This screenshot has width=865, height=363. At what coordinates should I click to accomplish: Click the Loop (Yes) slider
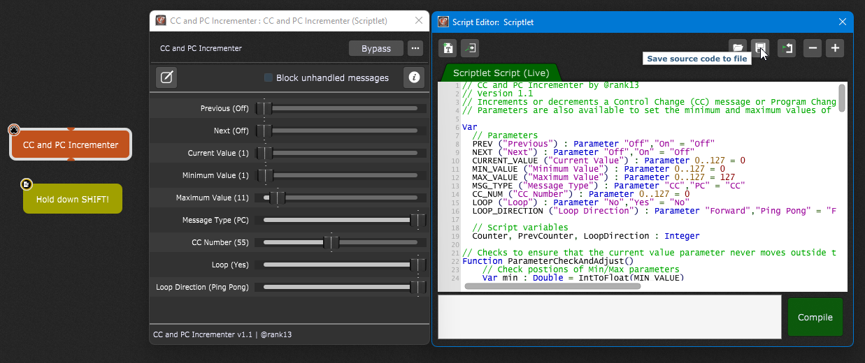[x=341, y=265]
